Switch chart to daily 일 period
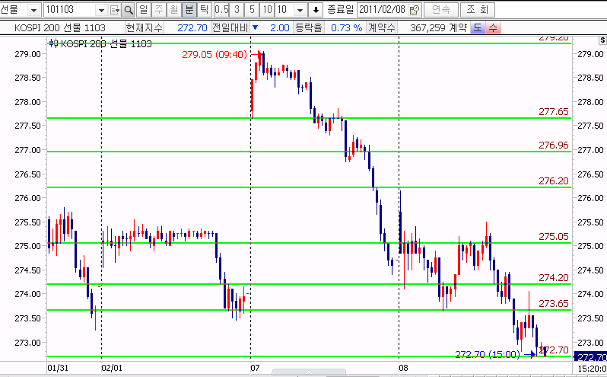 [x=143, y=10]
